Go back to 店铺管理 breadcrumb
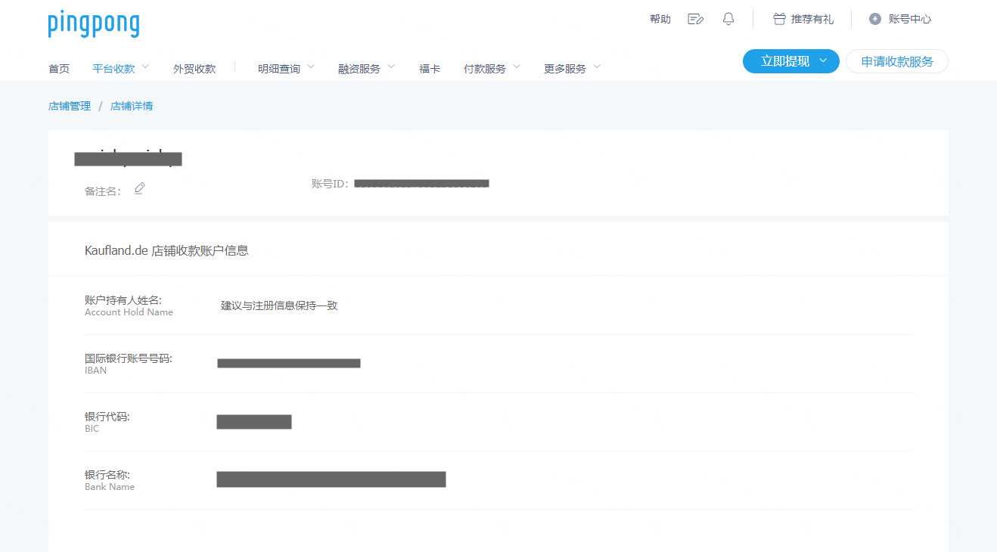Image resolution: width=997 pixels, height=552 pixels. (x=70, y=106)
